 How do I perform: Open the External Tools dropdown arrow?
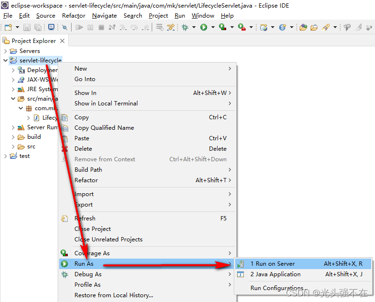(x=251, y=27)
